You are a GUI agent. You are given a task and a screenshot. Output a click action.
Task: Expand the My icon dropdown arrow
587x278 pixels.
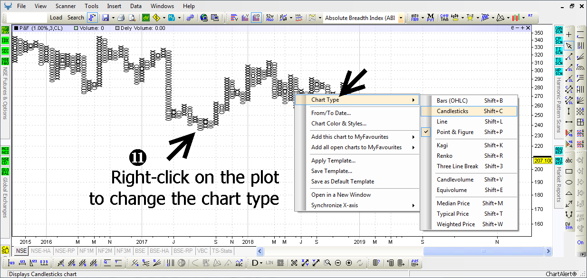180,18
